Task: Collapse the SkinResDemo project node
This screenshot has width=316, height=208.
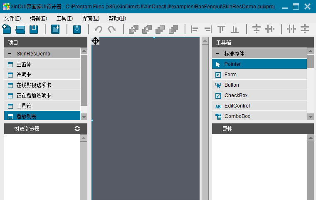Action: coord(10,54)
